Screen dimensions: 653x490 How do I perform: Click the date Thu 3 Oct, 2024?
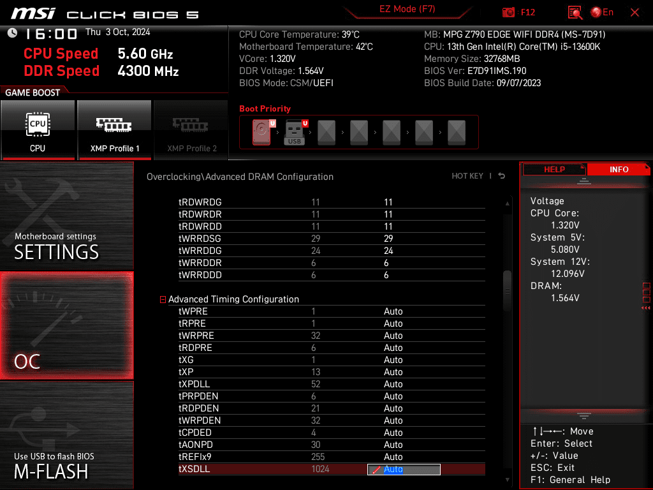pos(117,32)
